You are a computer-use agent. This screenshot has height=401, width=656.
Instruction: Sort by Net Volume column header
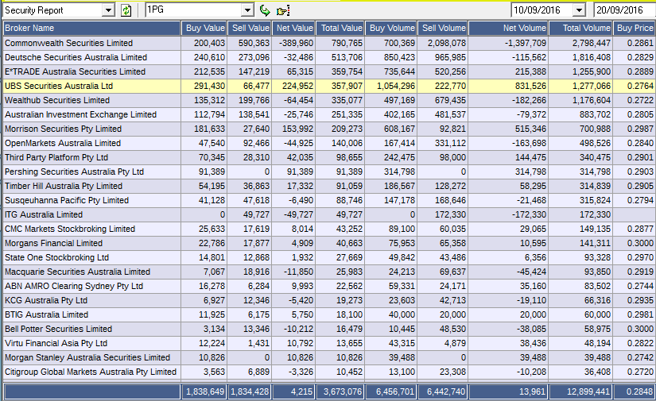click(508, 28)
